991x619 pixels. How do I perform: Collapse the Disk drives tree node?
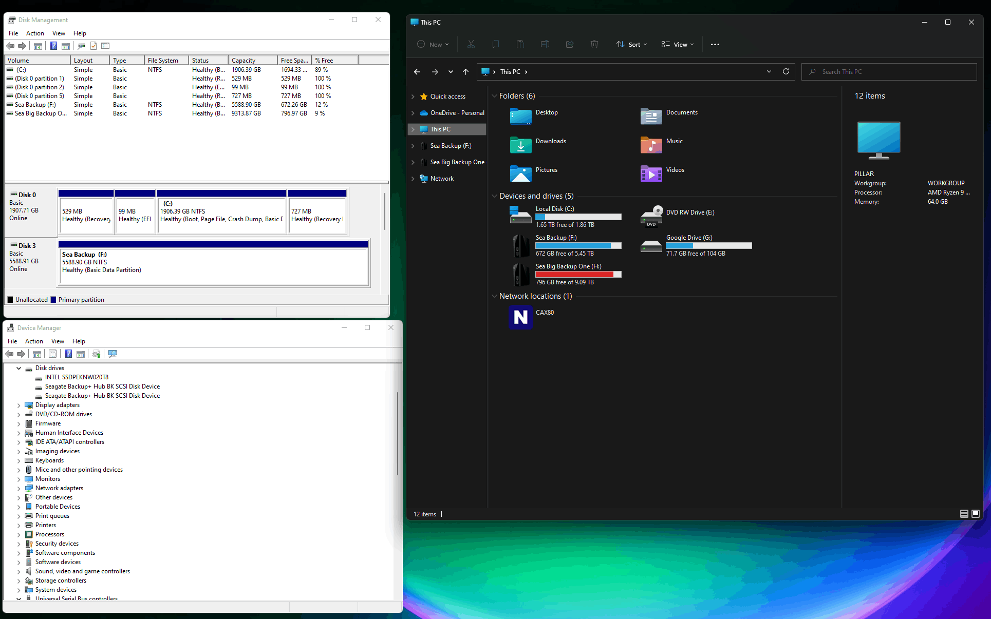coord(19,368)
